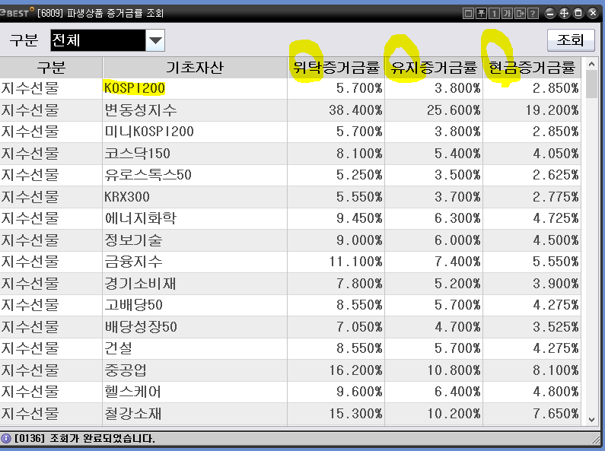Click the window frame icon in title bar
This screenshot has height=451, width=605.
click(468, 14)
